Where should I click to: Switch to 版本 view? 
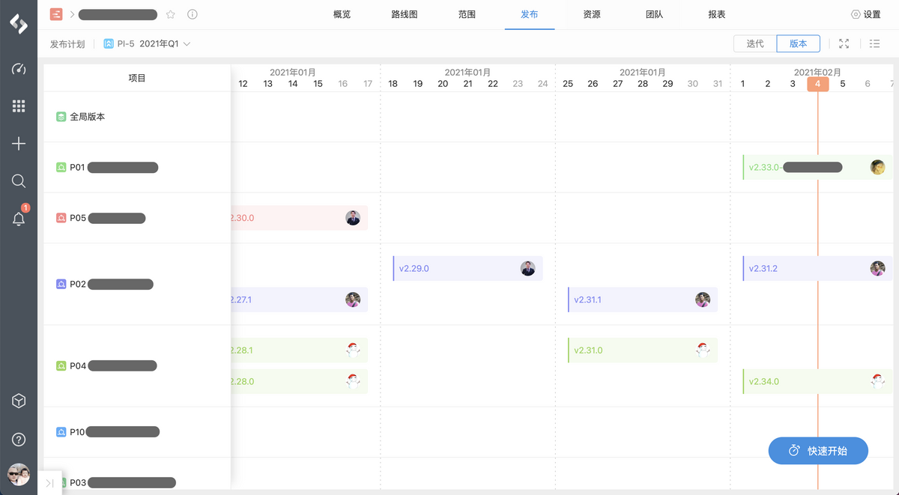coord(799,43)
